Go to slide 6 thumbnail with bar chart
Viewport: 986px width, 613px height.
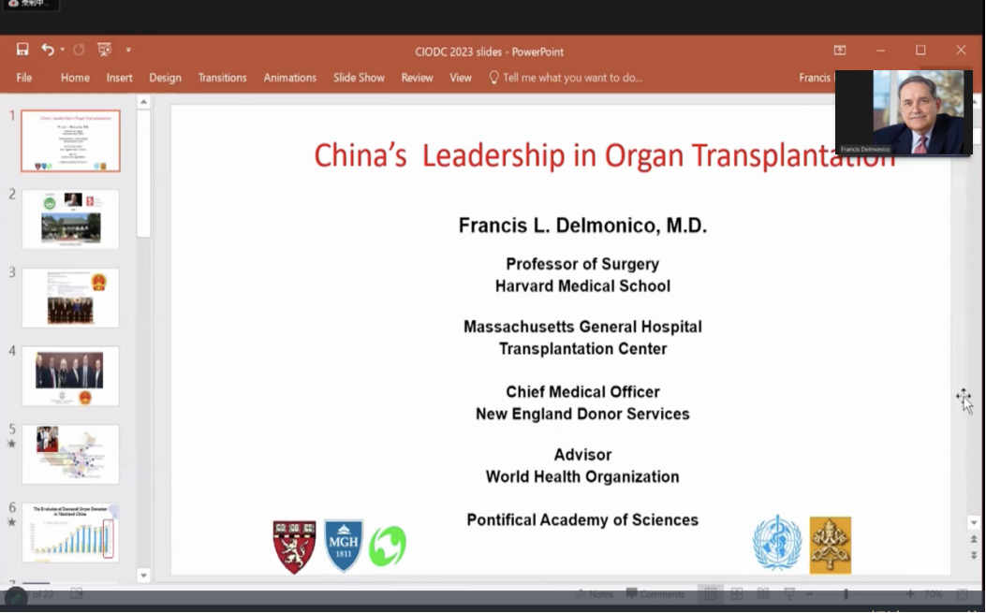70,533
